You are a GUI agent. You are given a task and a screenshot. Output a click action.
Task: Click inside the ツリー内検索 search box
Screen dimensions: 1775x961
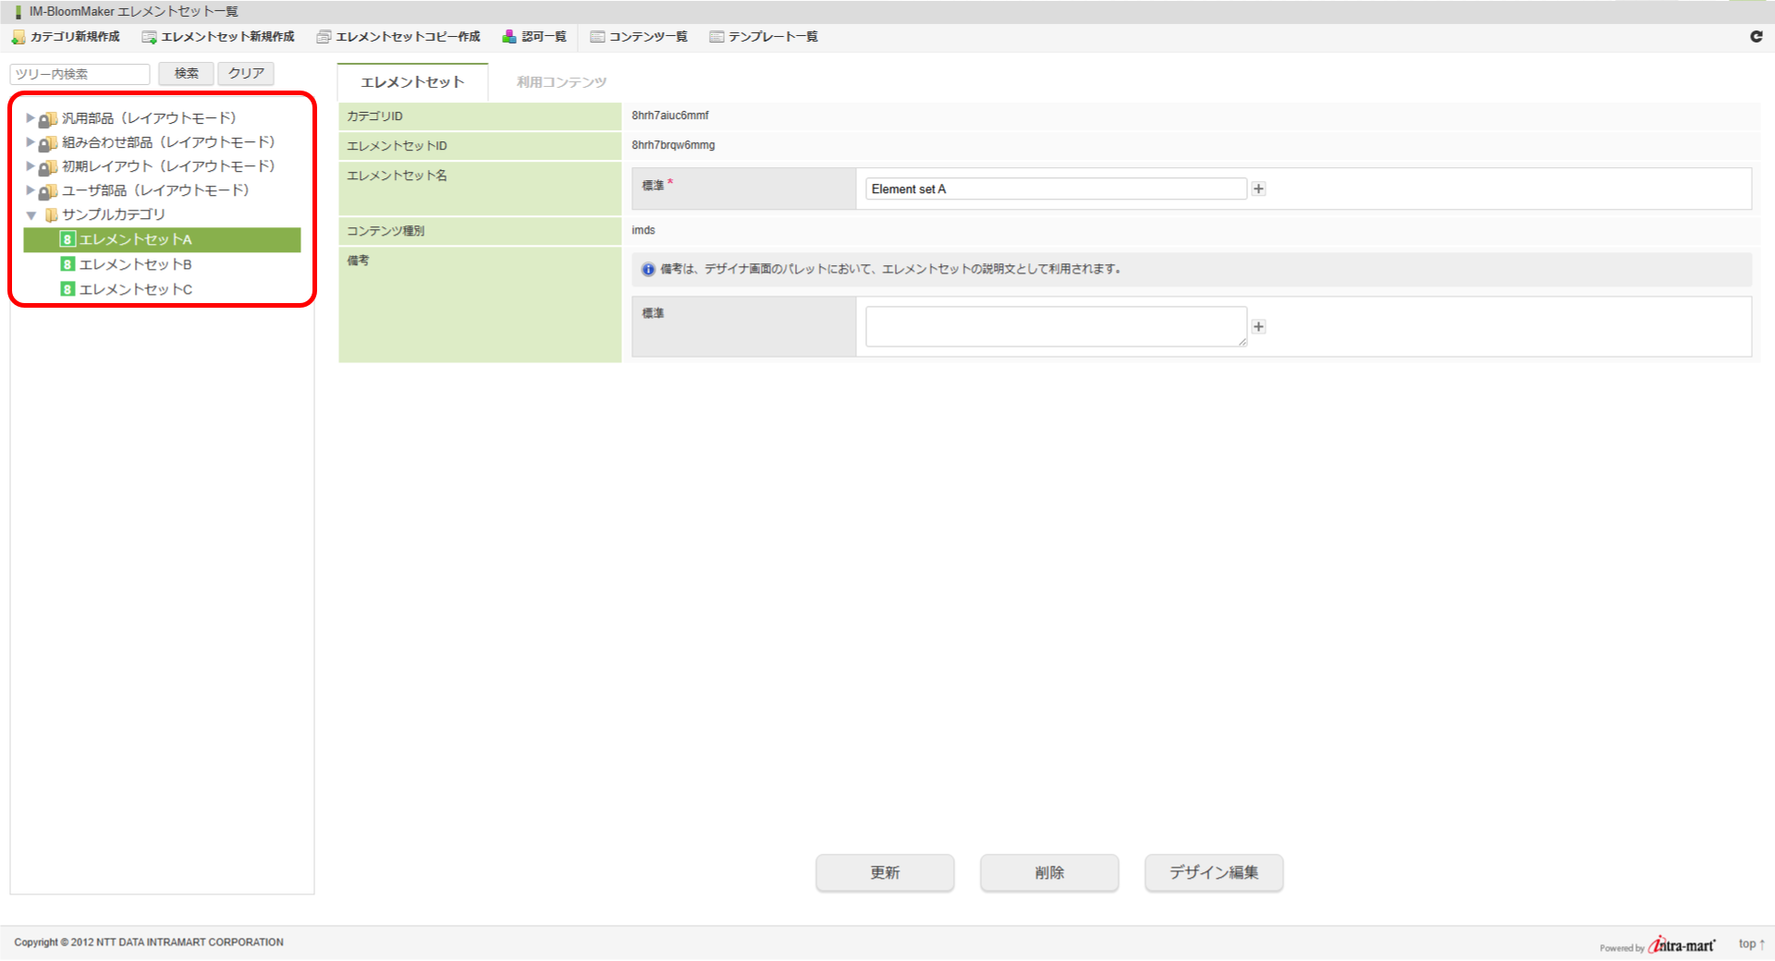[79, 73]
